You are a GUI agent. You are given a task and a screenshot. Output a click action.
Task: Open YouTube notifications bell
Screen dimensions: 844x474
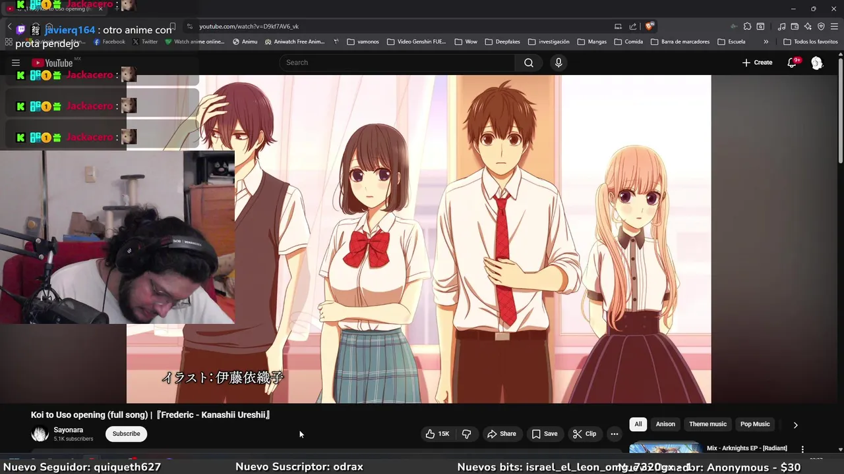pyautogui.click(x=793, y=63)
